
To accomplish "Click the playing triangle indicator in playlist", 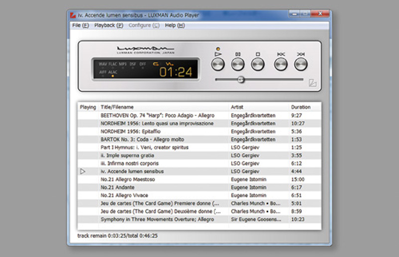I will point(83,172).
